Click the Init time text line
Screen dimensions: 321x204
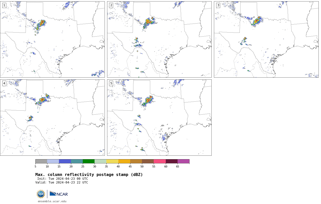point(63,179)
